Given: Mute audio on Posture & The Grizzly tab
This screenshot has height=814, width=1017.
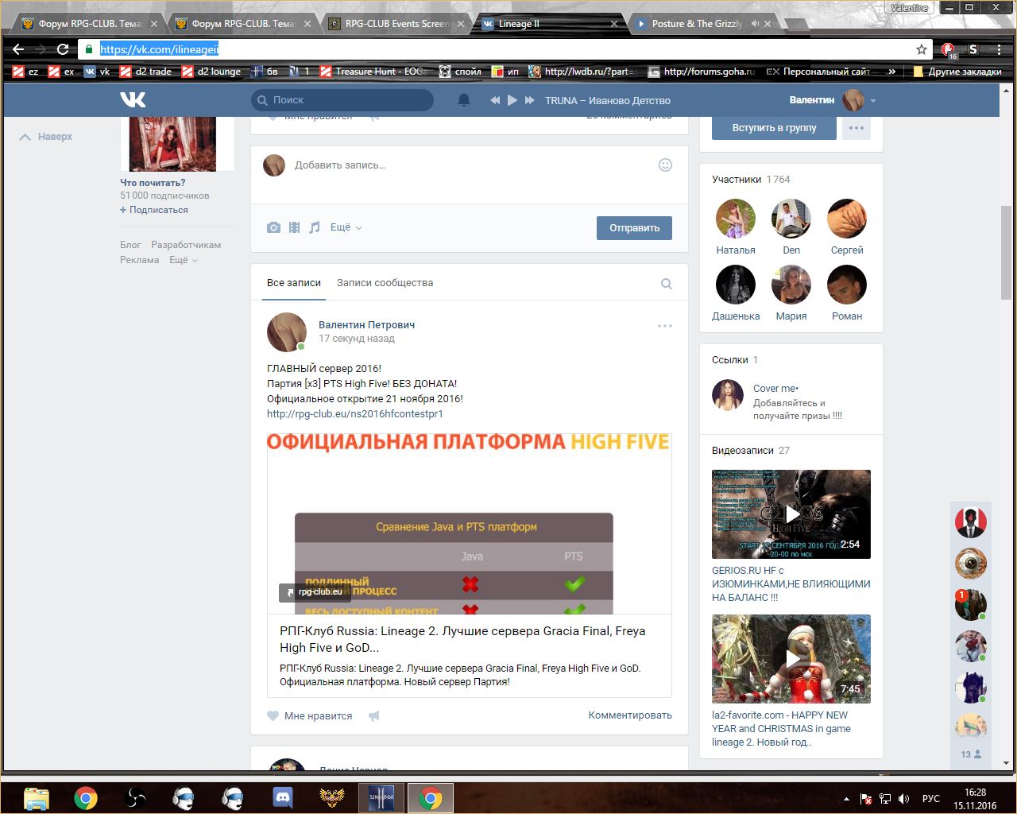Looking at the screenshot, I should point(755,24).
